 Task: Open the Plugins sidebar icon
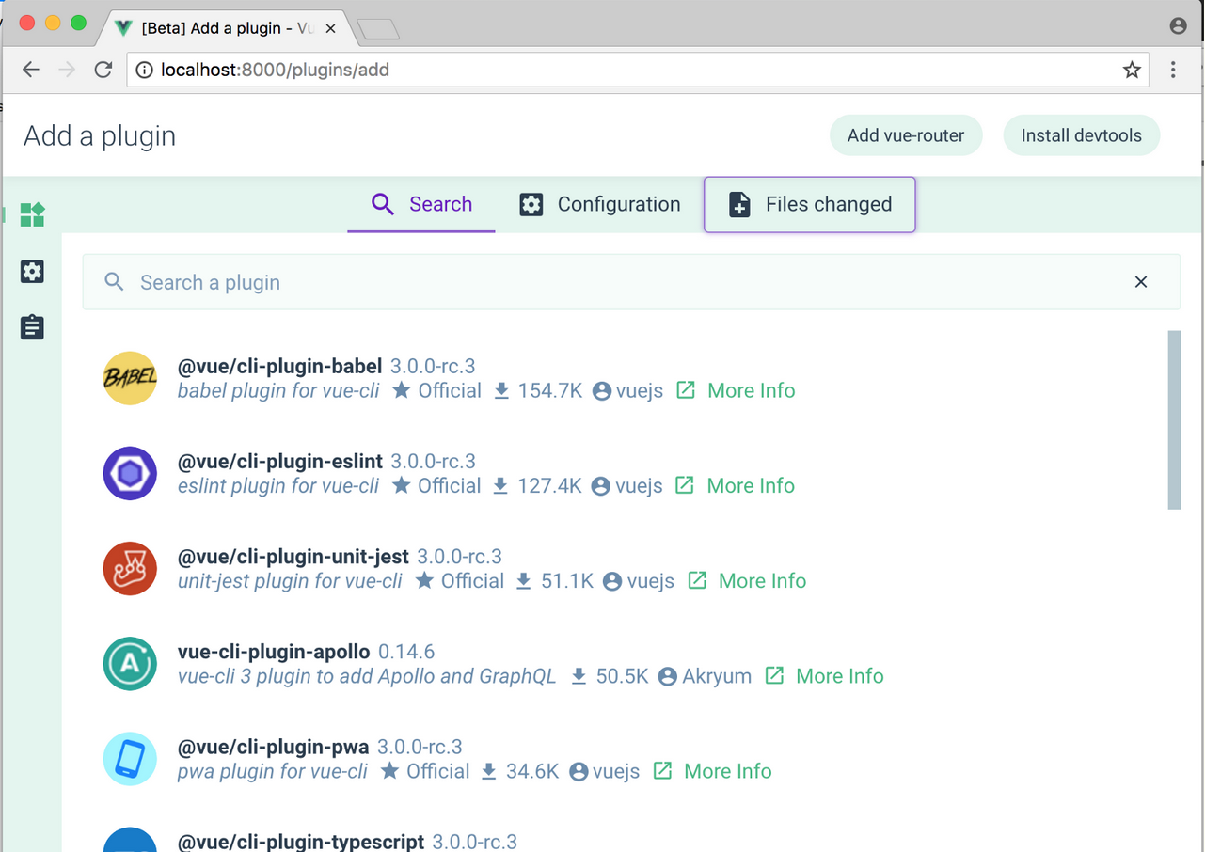pyautogui.click(x=32, y=214)
